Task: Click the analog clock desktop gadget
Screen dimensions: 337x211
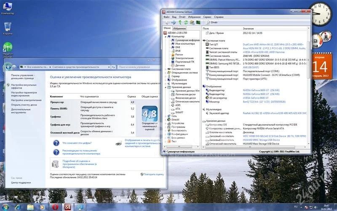Action: (x=322, y=14)
